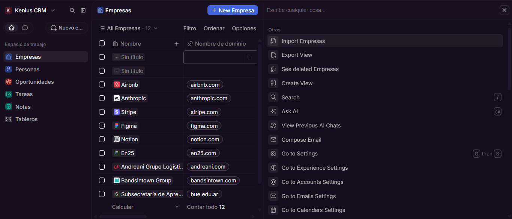Click the Figma logo icon

click(x=116, y=126)
